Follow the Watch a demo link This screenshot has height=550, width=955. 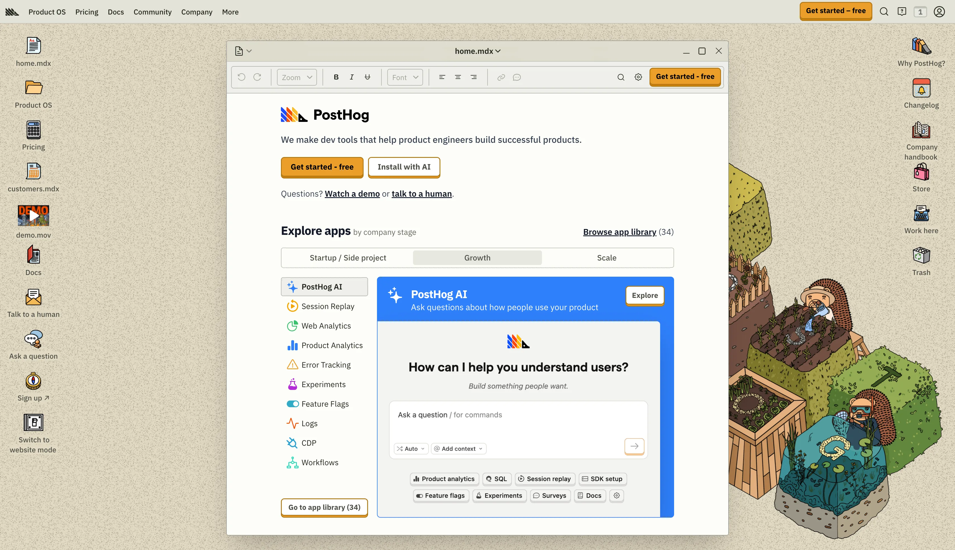tap(352, 194)
